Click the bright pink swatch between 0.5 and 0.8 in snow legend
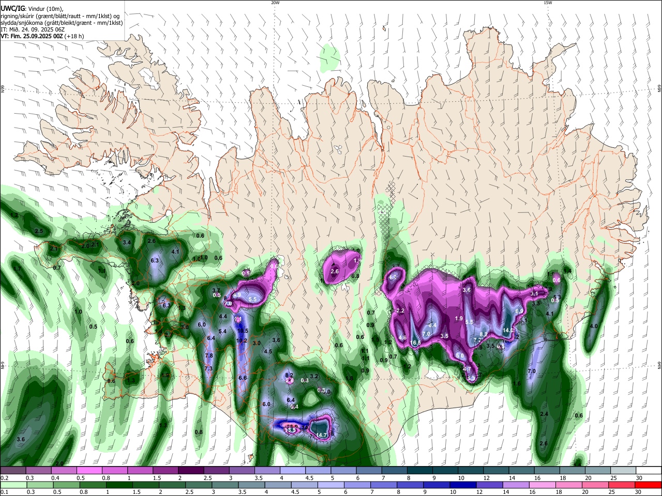This screenshot has height=496, width=662. pyautogui.click(x=89, y=470)
